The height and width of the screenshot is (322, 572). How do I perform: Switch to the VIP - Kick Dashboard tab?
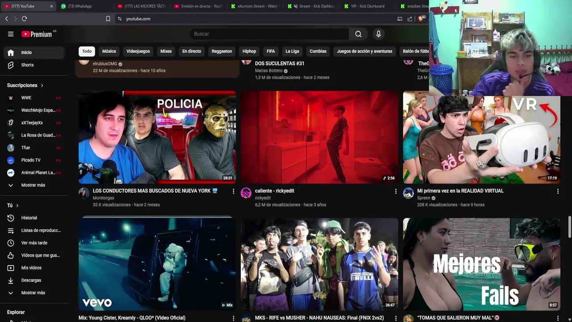click(367, 6)
